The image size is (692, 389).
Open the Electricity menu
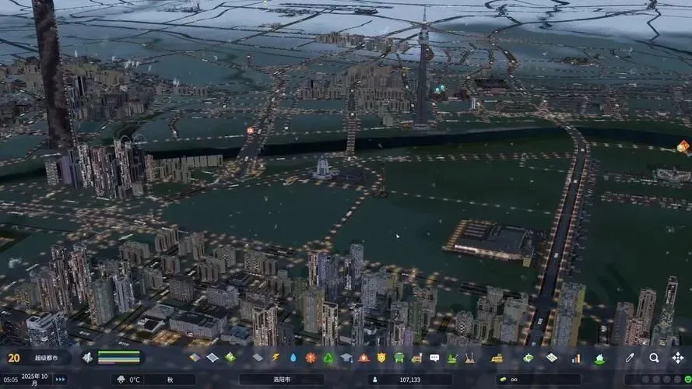276,358
